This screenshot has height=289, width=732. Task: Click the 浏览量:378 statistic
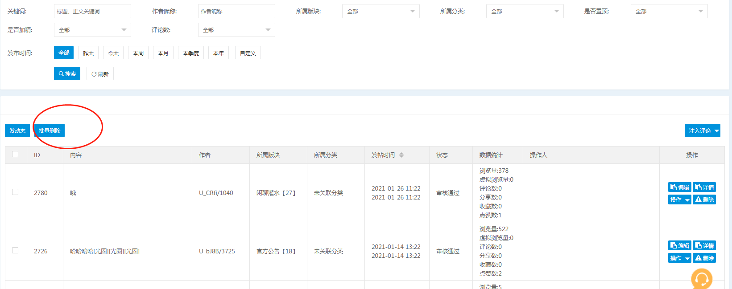pos(494,171)
